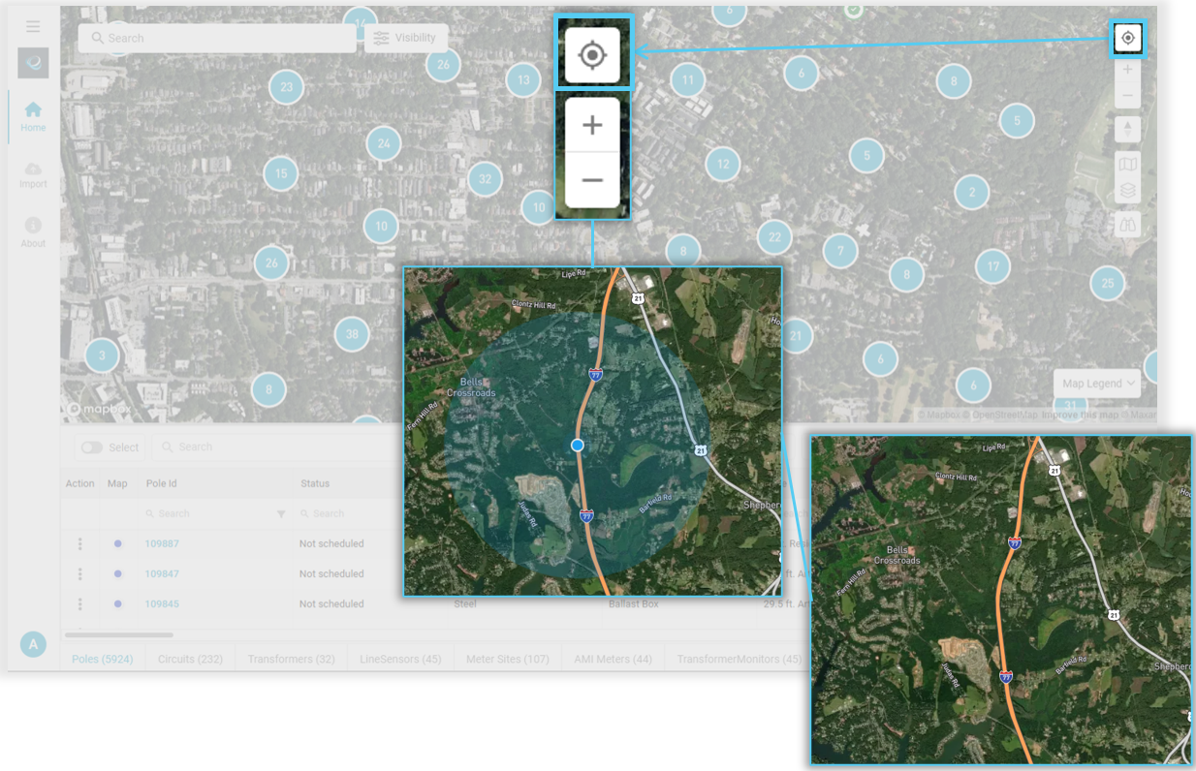Switch to the Meter Sites (107) tab
1196x771 pixels.
click(x=507, y=659)
